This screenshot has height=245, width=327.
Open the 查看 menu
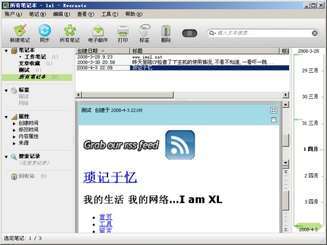pyautogui.click(x=85, y=14)
